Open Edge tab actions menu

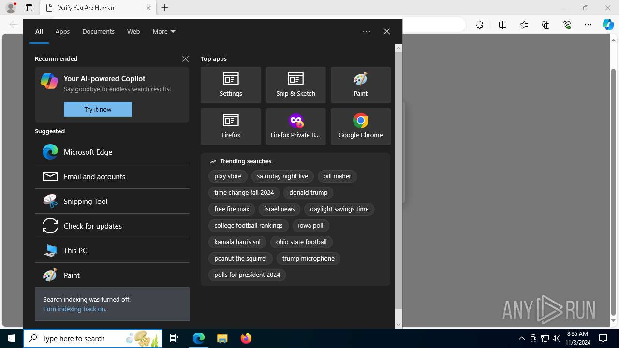(x=29, y=8)
